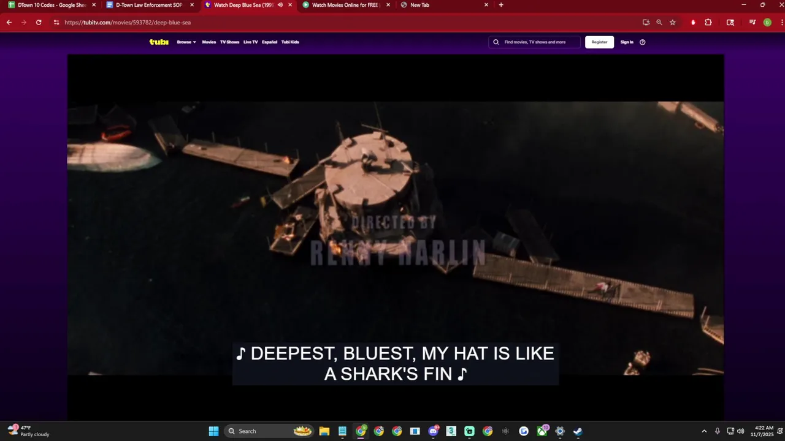Screen dimensions: 785x441
Task: Show hidden system tray icons chevron
Action: click(x=704, y=431)
